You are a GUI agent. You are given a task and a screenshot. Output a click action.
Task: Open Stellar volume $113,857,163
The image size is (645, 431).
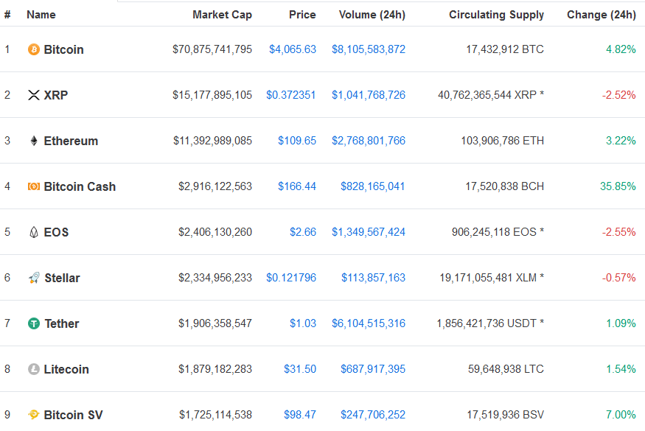(x=373, y=278)
